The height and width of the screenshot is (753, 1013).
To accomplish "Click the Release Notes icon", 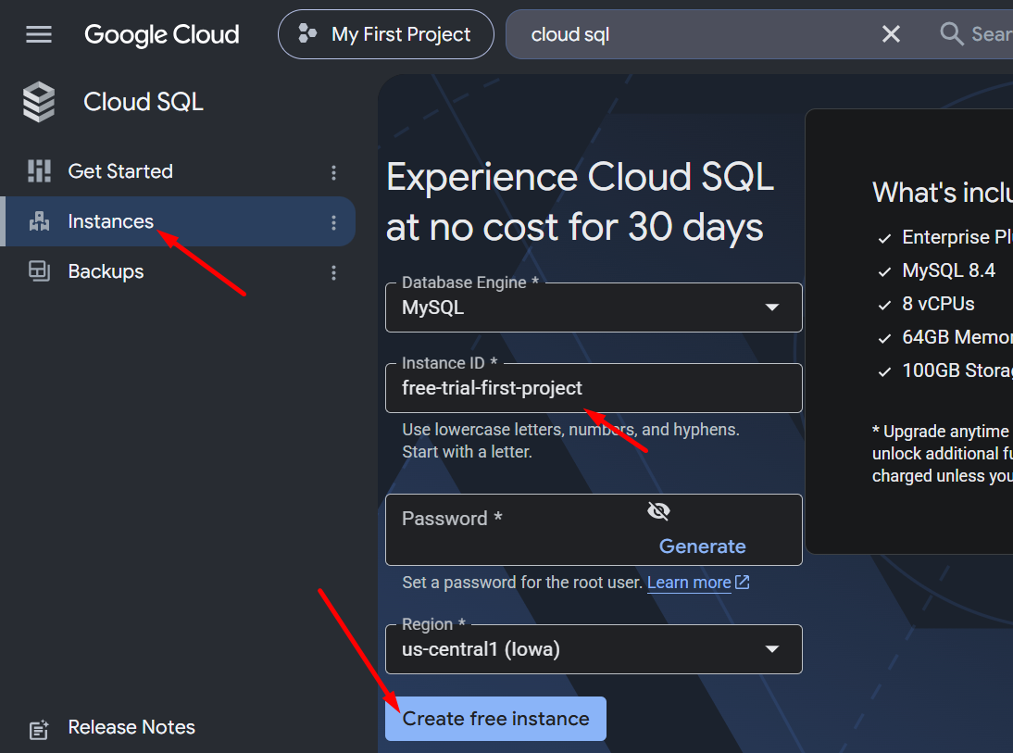I will click(x=39, y=729).
